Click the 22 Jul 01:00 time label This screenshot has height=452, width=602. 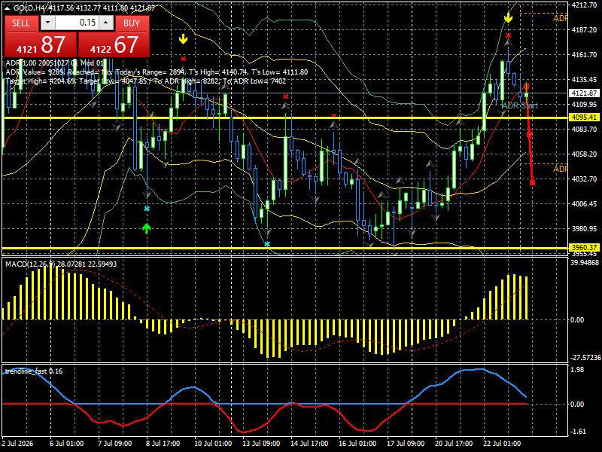[502, 444]
